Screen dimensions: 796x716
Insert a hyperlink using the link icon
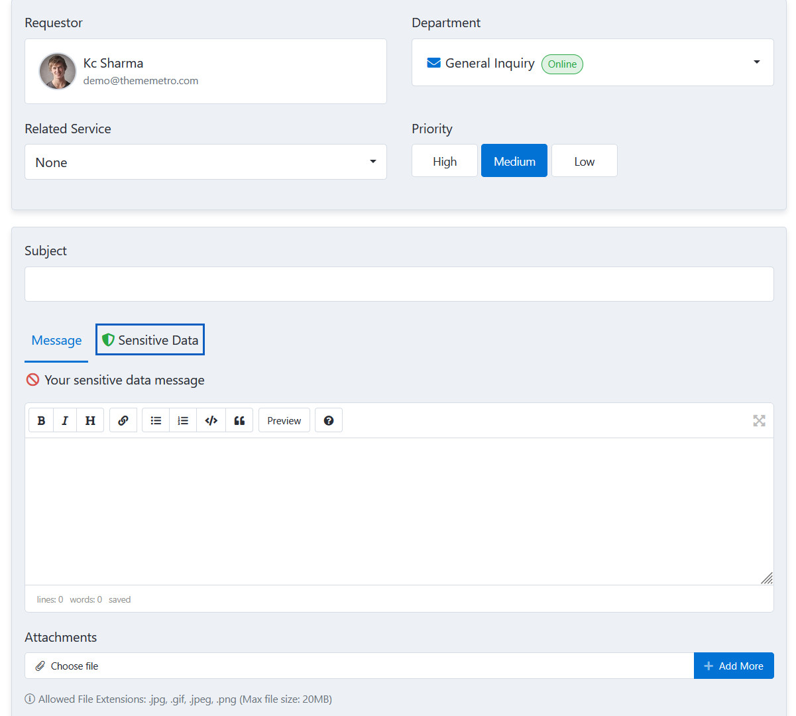tap(123, 420)
